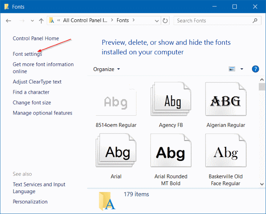The width and height of the screenshot is (266, 214).
Task: Click Arial Rounded MT Bold label
Action: 171,180
